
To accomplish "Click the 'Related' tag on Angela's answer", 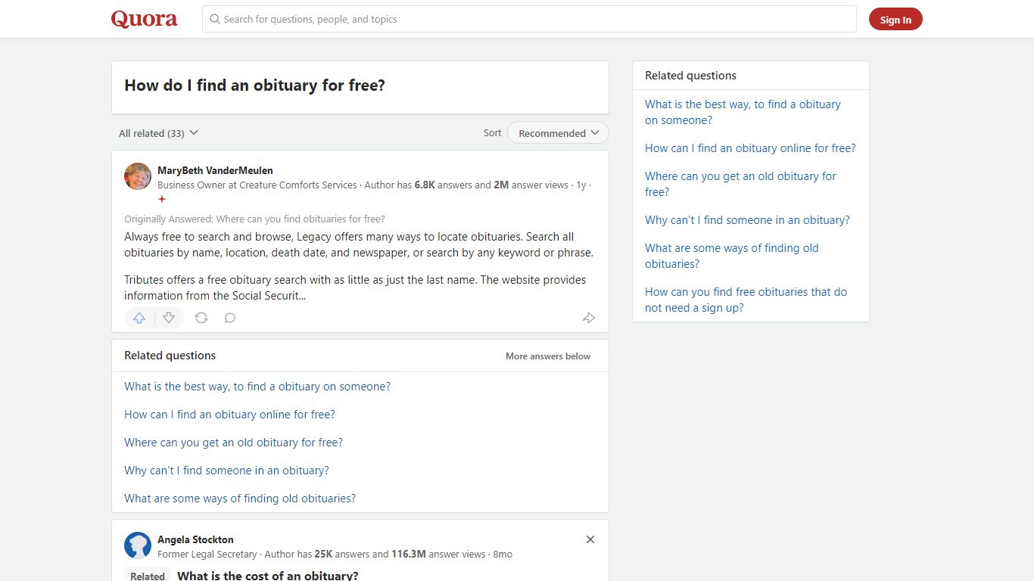I will (148, 576).
